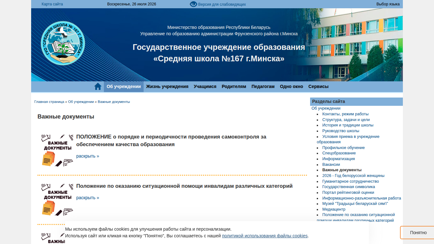Open Условия приема в учреждение образования
The image size is (434, 244).
[348, 139]
